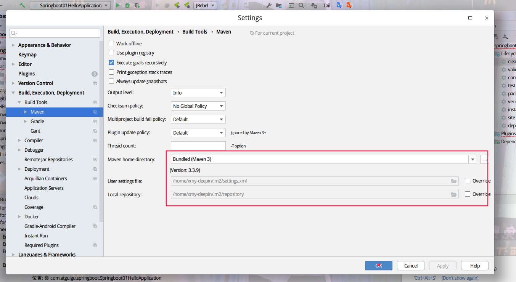Expand the Maven node arrow
This screenshot has height=282, width=516.
click(26, 112)
